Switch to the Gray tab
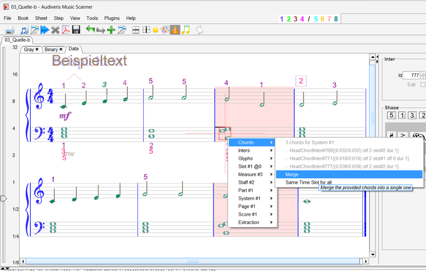This screenshot has width=426, height=271. [x=29, y=49]
